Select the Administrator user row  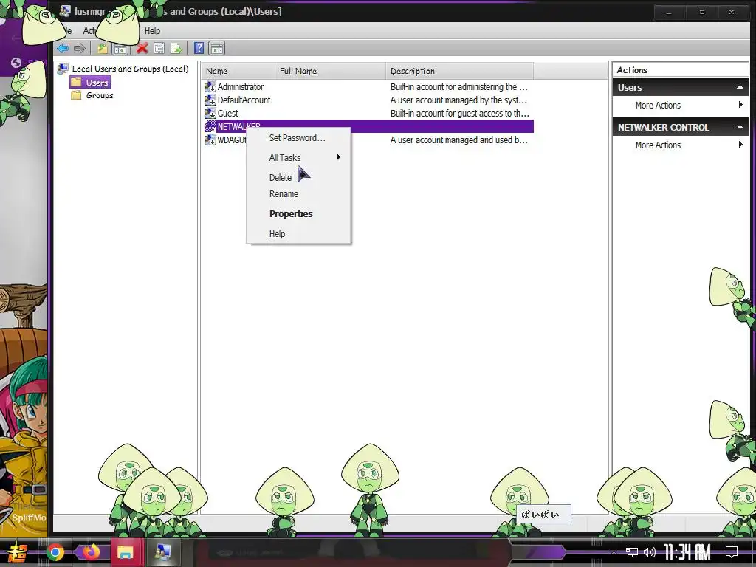coord(369,87)
